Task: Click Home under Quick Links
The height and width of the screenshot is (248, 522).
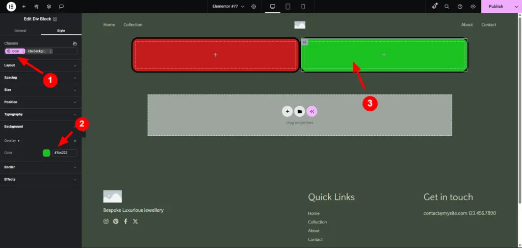Action: tap(314, 213)
